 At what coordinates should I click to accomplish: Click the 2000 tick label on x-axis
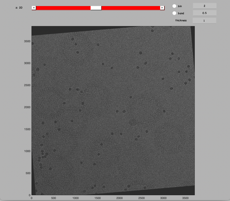tap(119, 198)
